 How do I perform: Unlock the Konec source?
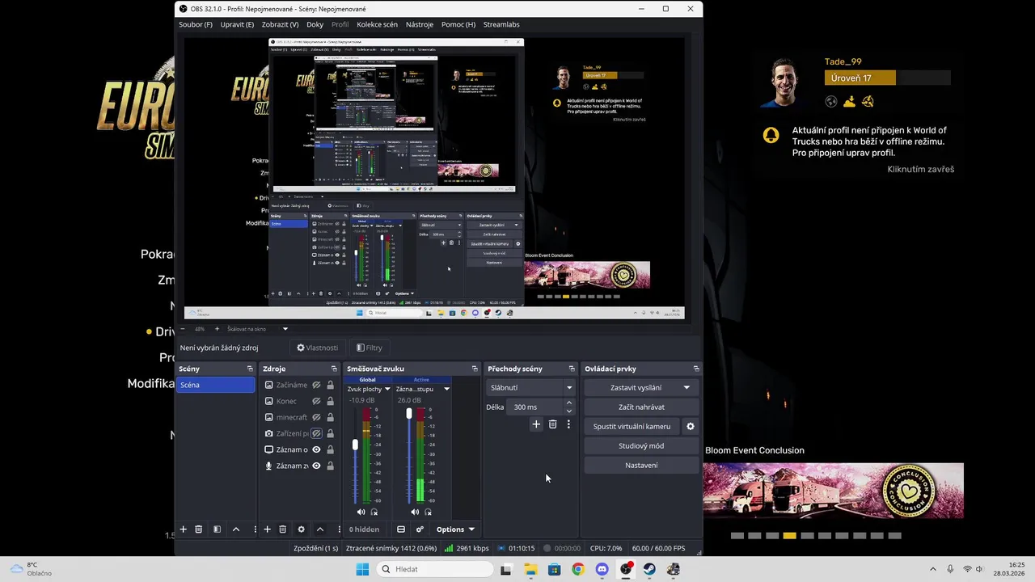(330, 401)
